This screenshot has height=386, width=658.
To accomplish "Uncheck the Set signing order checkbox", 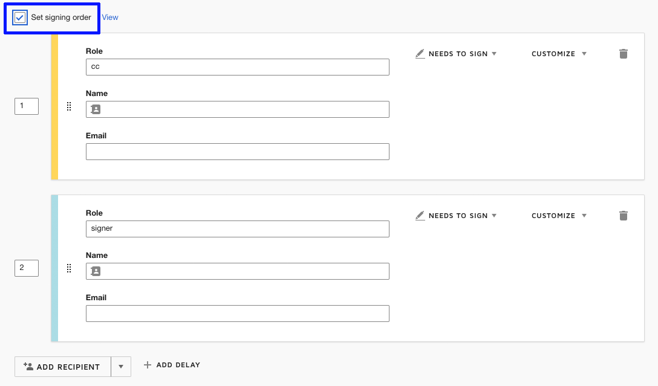I will point(20,18).
